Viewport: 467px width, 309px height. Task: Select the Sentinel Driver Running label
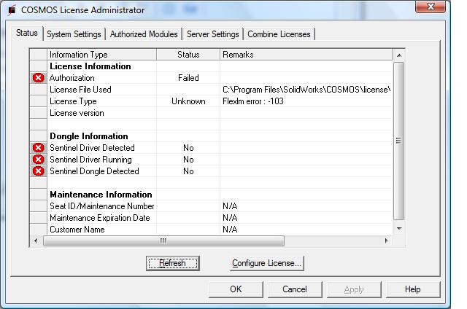click(x=90, y=160)
